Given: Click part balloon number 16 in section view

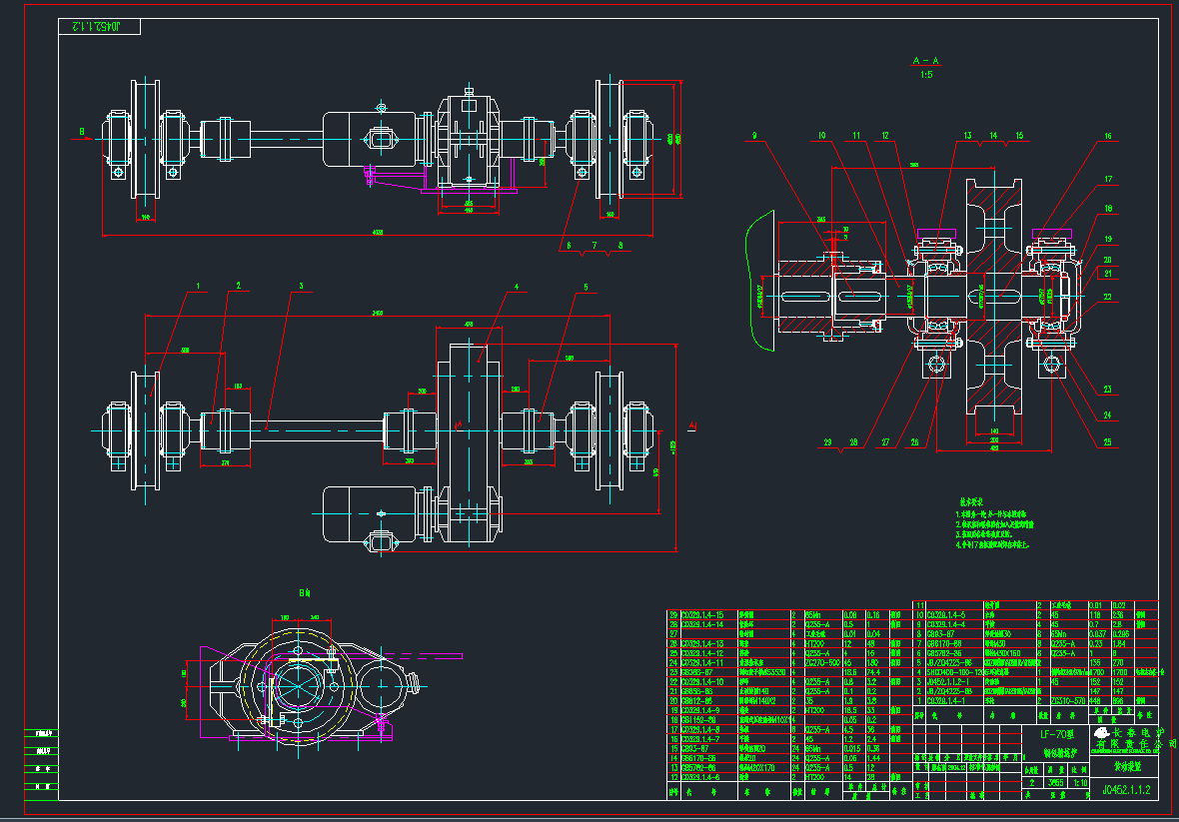Looking at the screenshot, I should click(x=1107, y=135).
